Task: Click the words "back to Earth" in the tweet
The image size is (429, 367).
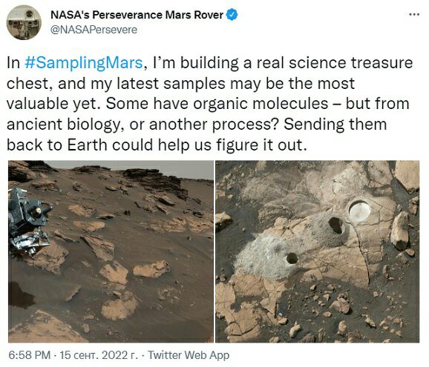Action: [x=57, y=145]
